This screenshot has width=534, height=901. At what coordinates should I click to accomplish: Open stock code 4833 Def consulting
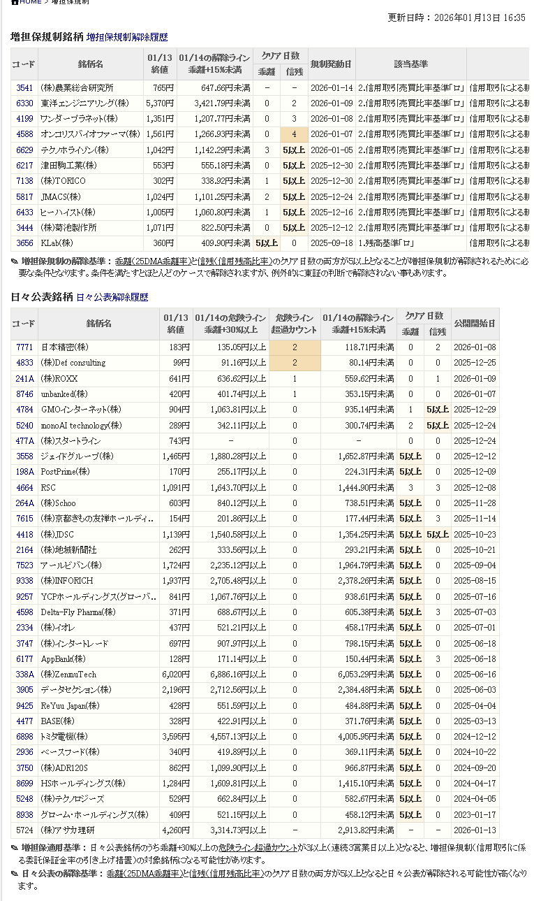click(24, 363)
